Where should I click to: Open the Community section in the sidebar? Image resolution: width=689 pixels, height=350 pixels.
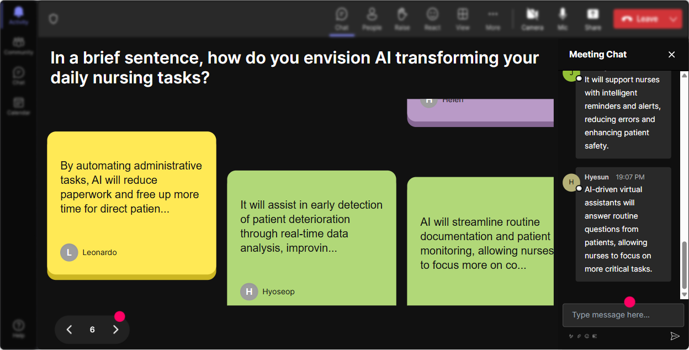(19, 46)
